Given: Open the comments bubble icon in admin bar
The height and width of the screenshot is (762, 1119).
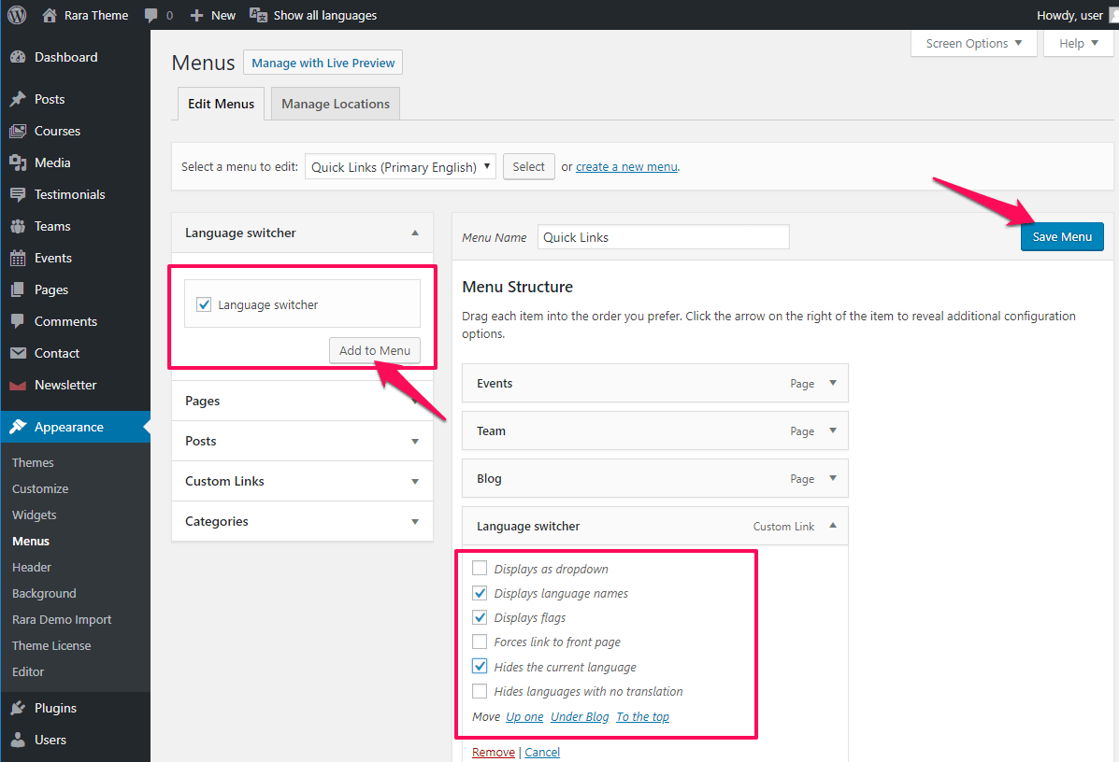Looking at the screenshot, I should tap(151, 15).
